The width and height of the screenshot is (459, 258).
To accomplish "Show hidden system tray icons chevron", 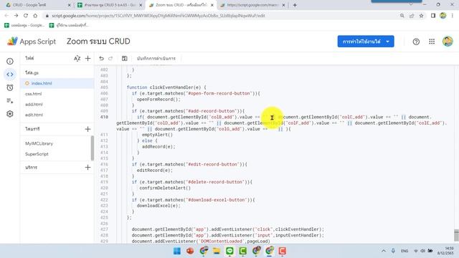I will [384, 251].
